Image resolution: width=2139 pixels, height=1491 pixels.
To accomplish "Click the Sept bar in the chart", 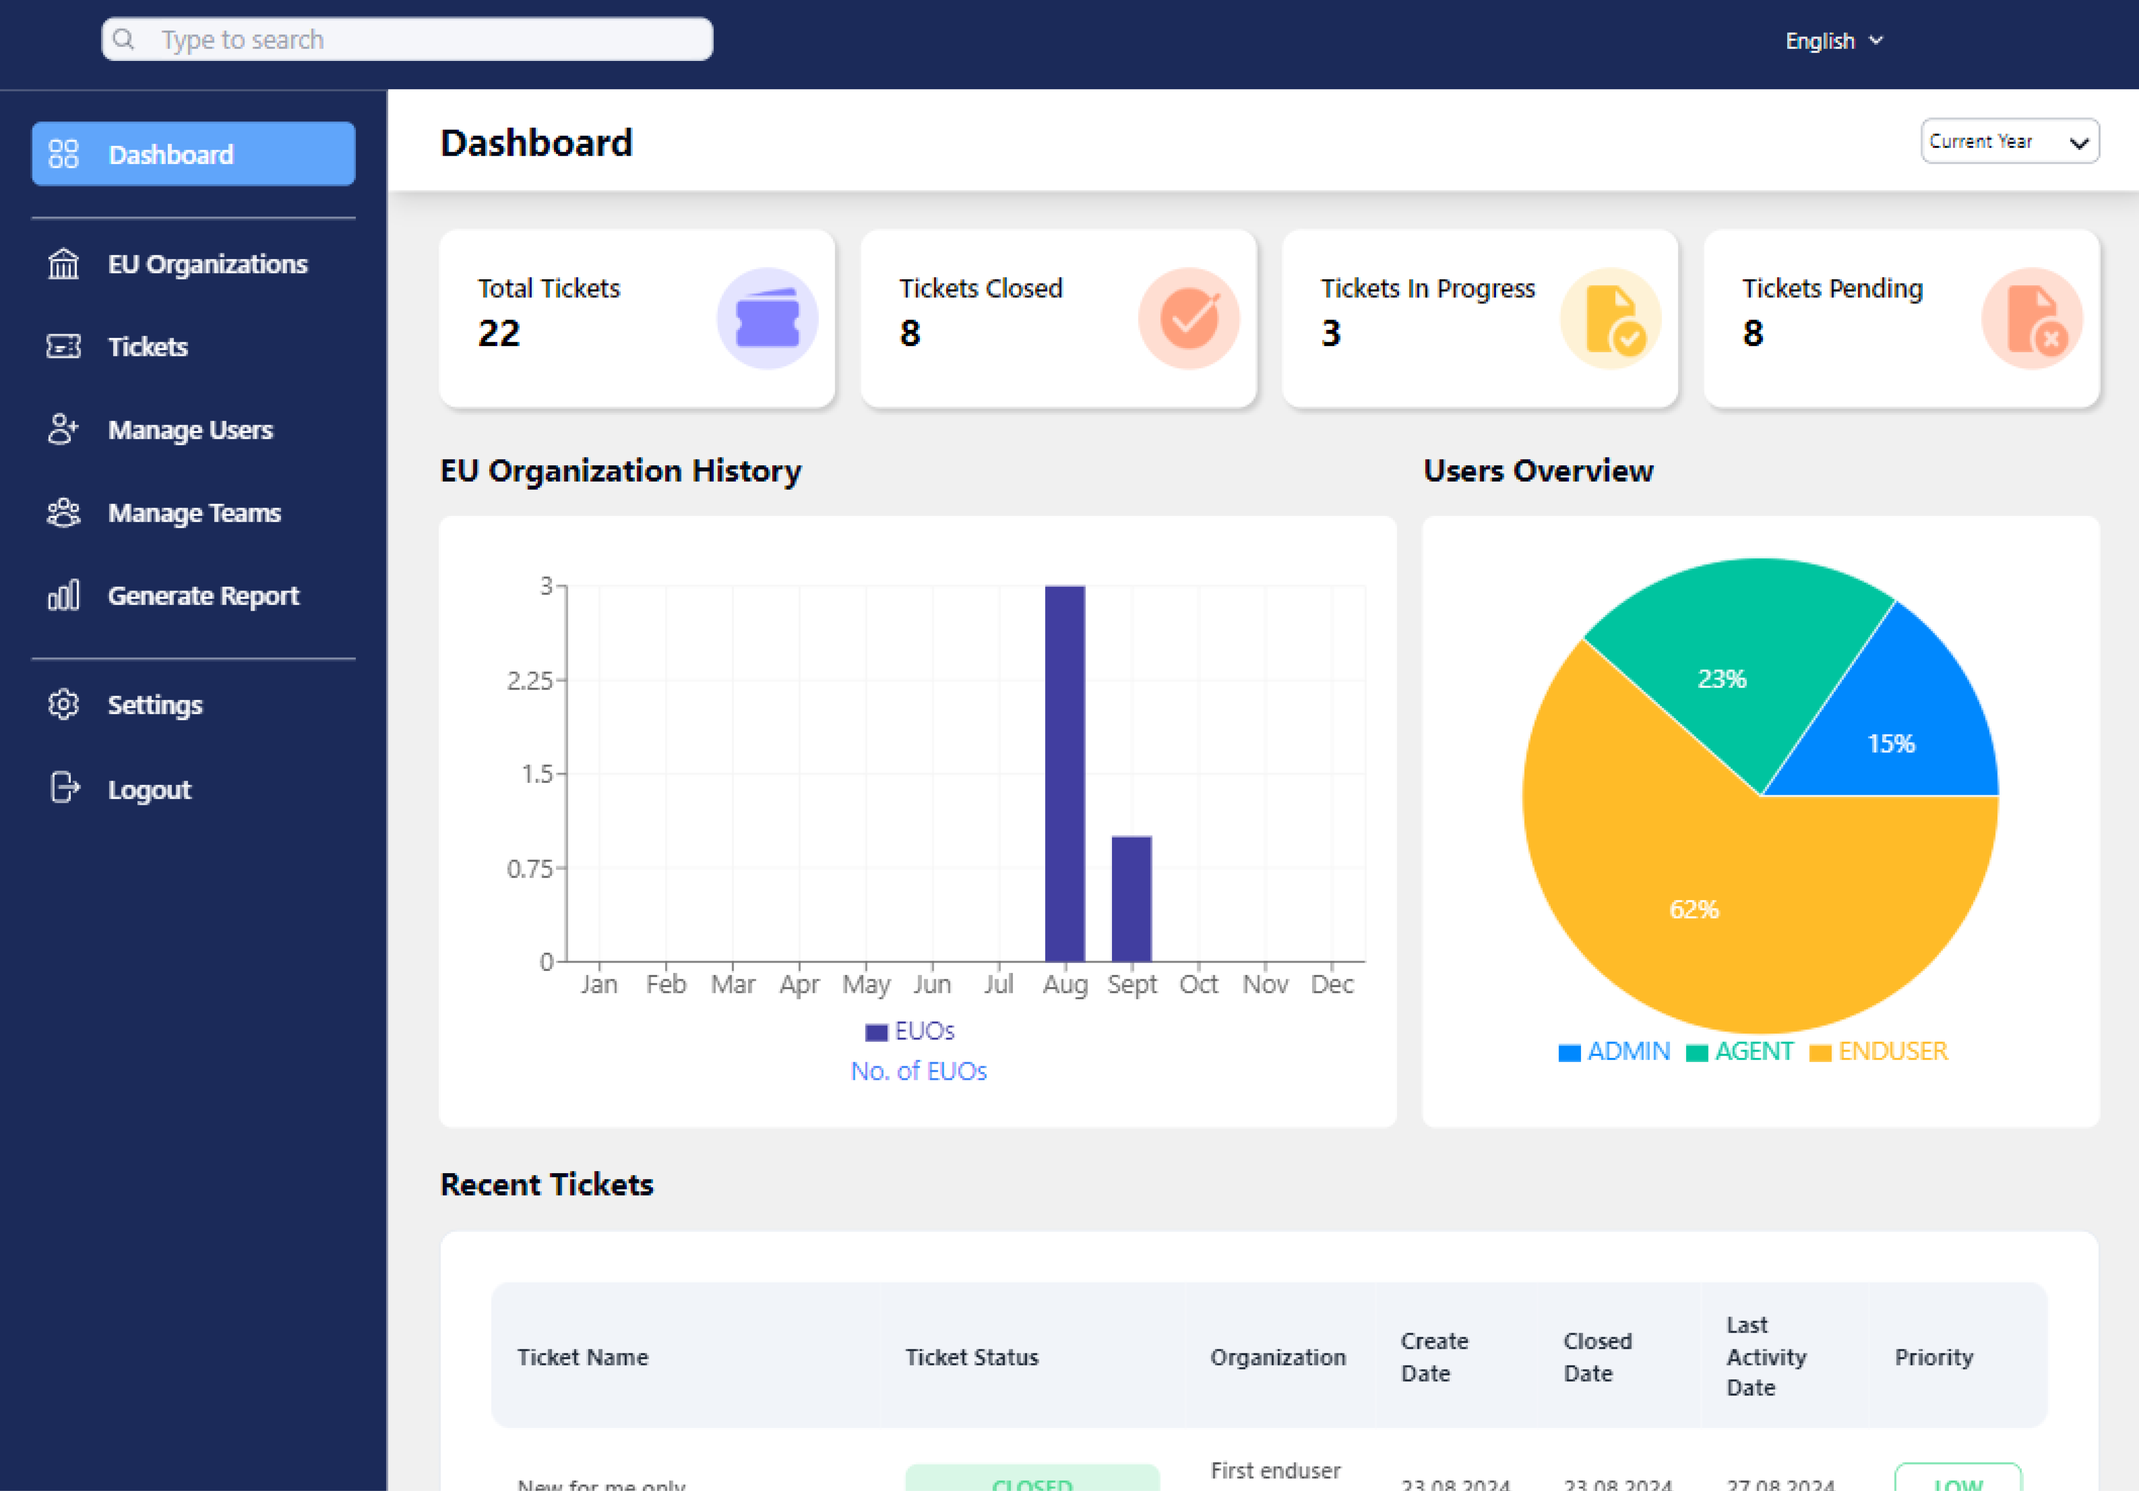I will [x=1132, y=898].
